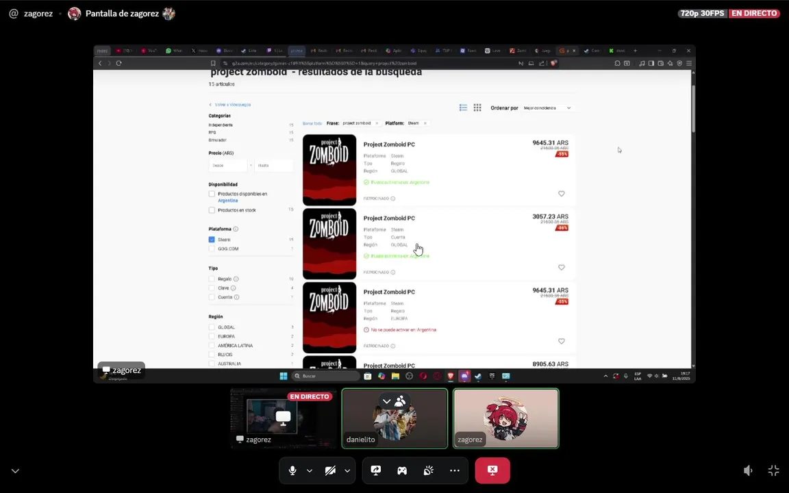Open the 3057.23 ARS product thumbnail
789x493 pixels.
(x=329, y=244)
